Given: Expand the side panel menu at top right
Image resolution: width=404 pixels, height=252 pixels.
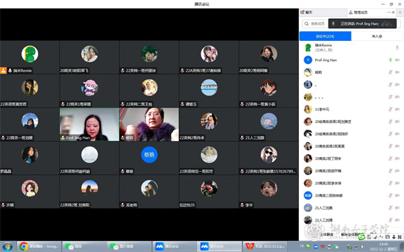Looking at the screenshot, I should point(400,12).
